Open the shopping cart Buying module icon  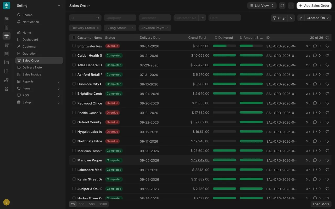pyautogui.click(x=7, y=45)
